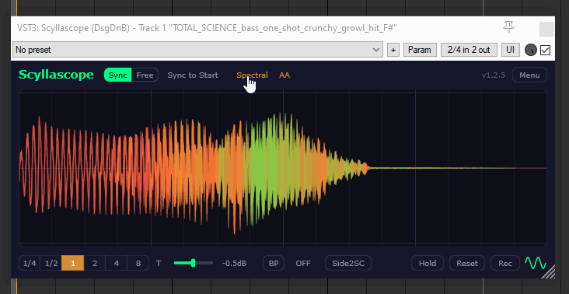
Task: Adjust the wet/dry mix knob
Action: pyautogui.click(x=531, y=50)
